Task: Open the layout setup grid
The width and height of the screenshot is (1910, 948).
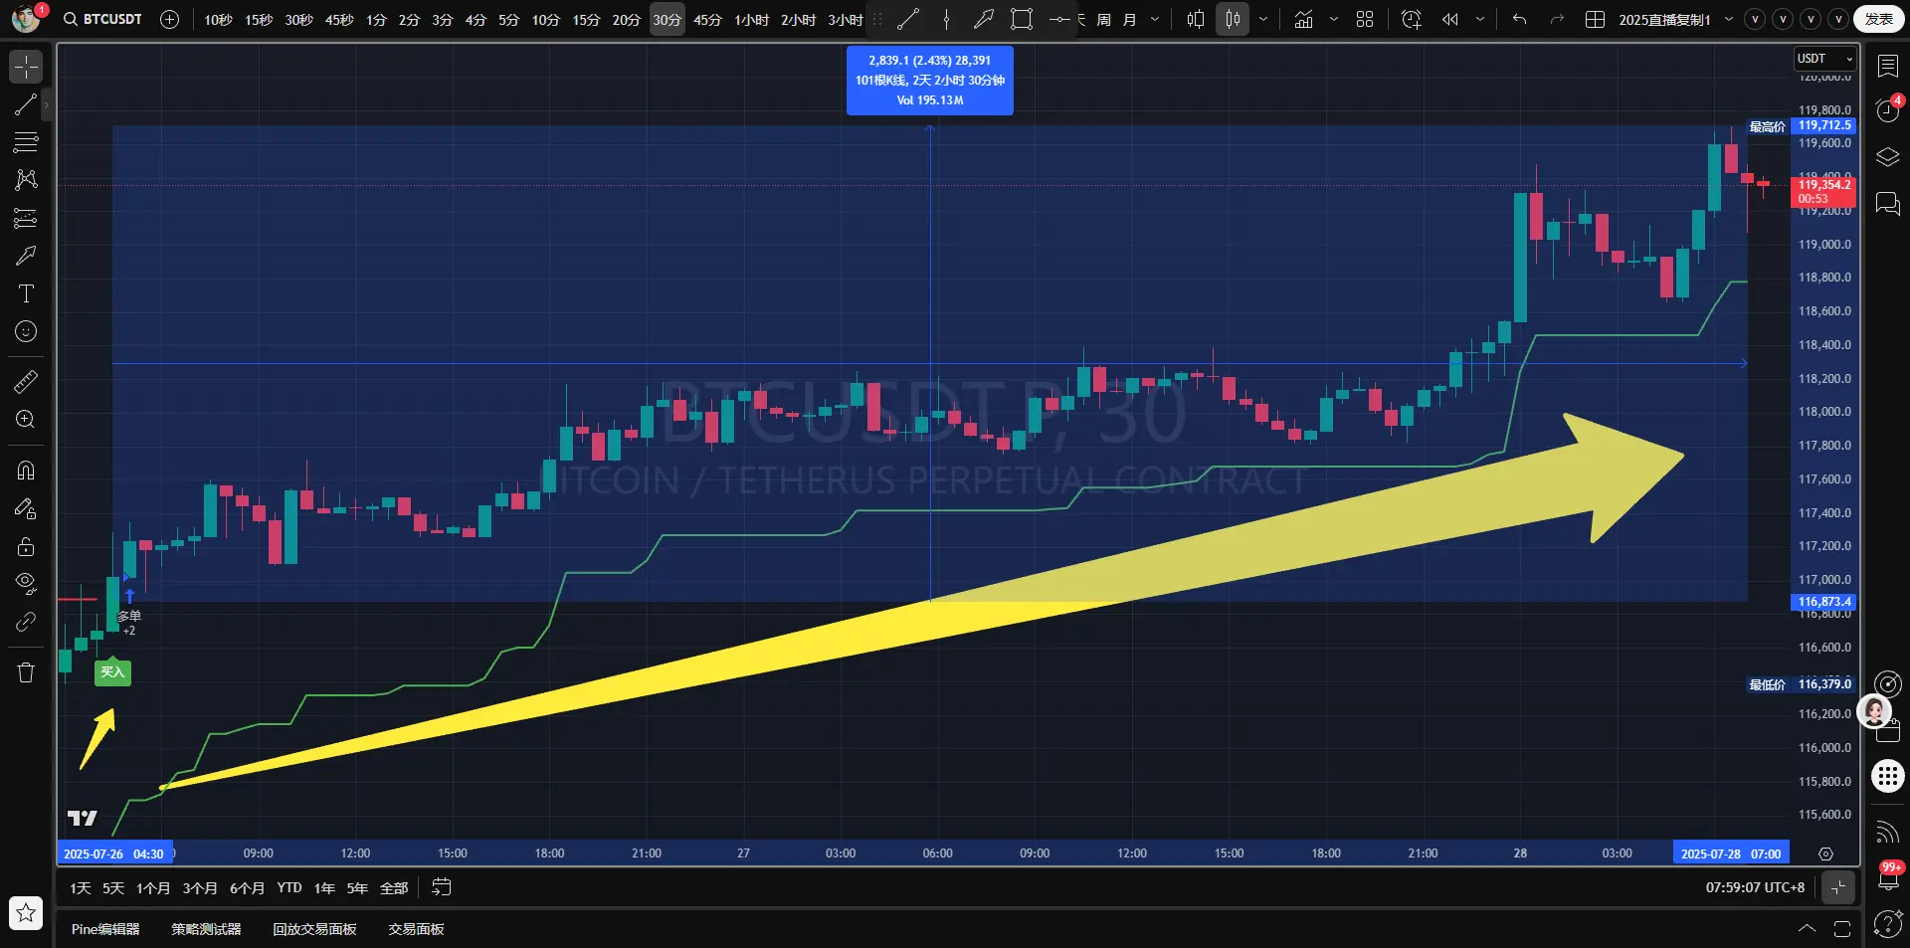Action: (1595, 19)
